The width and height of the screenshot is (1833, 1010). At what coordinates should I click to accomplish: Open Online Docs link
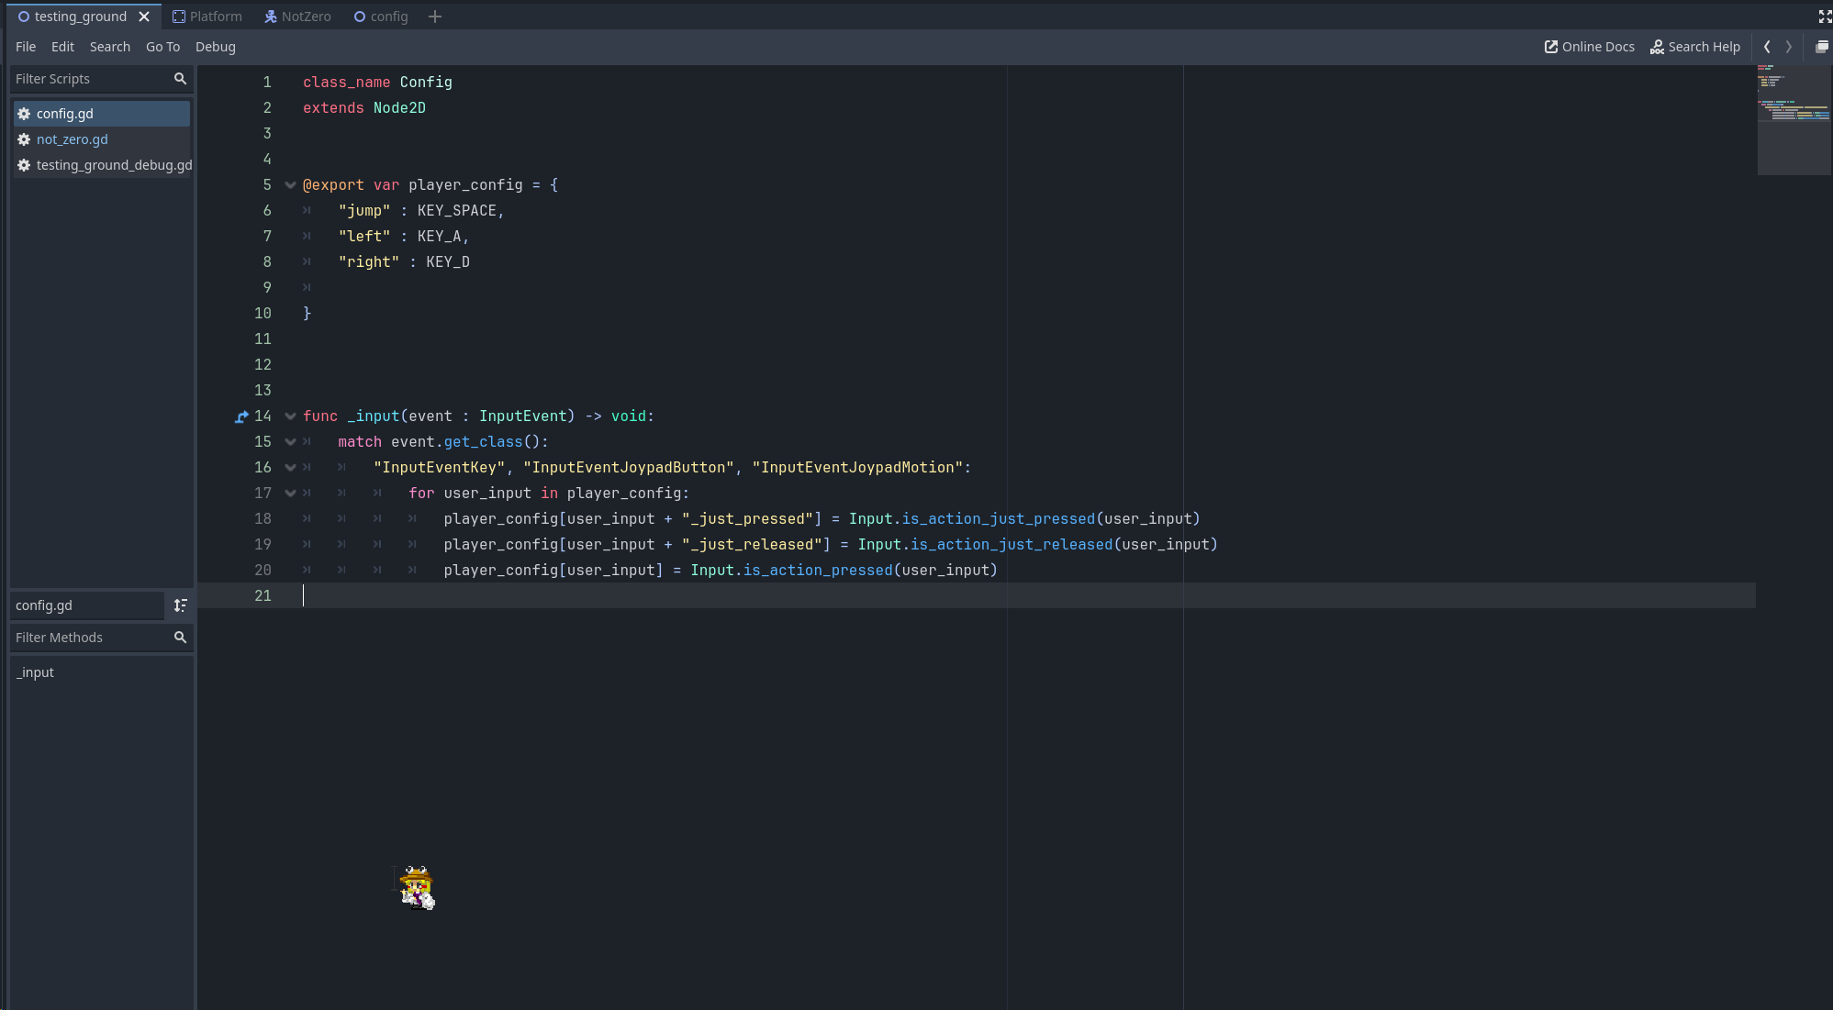tap(1589, 47)
